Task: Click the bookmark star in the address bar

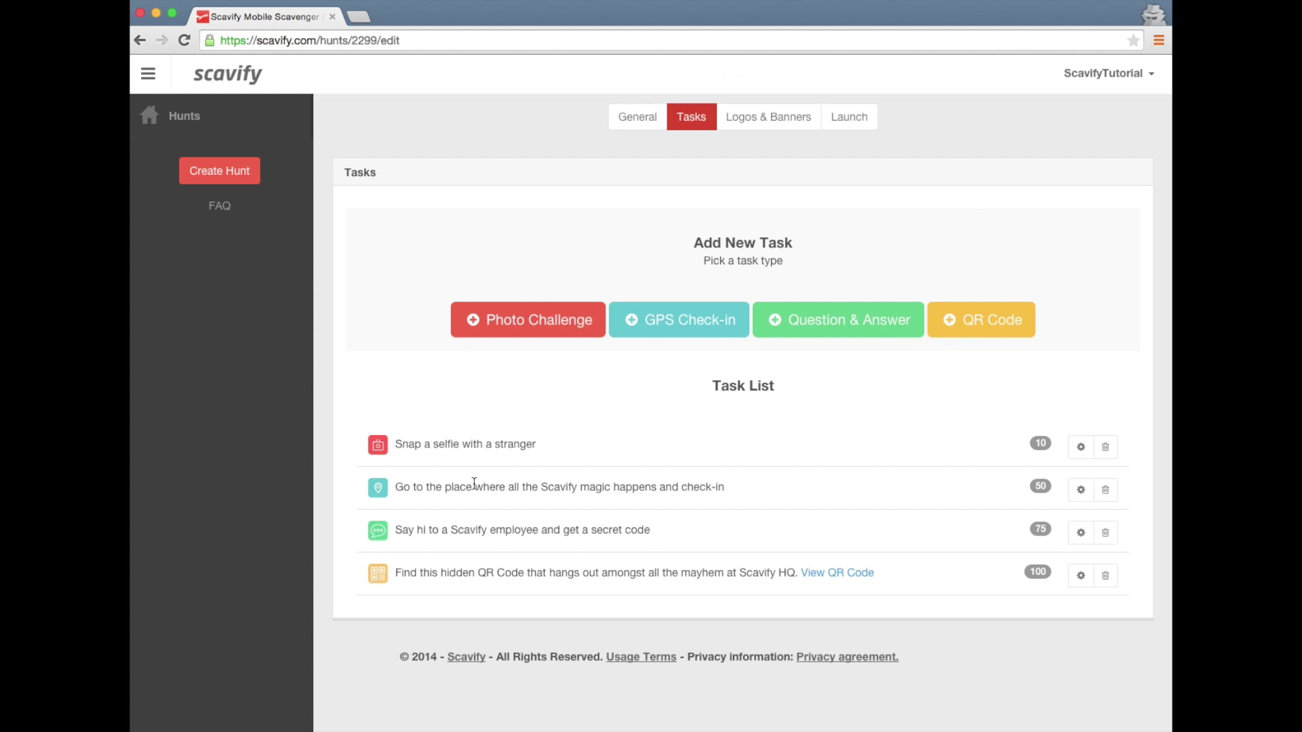Action: [x=1133, y=40]
